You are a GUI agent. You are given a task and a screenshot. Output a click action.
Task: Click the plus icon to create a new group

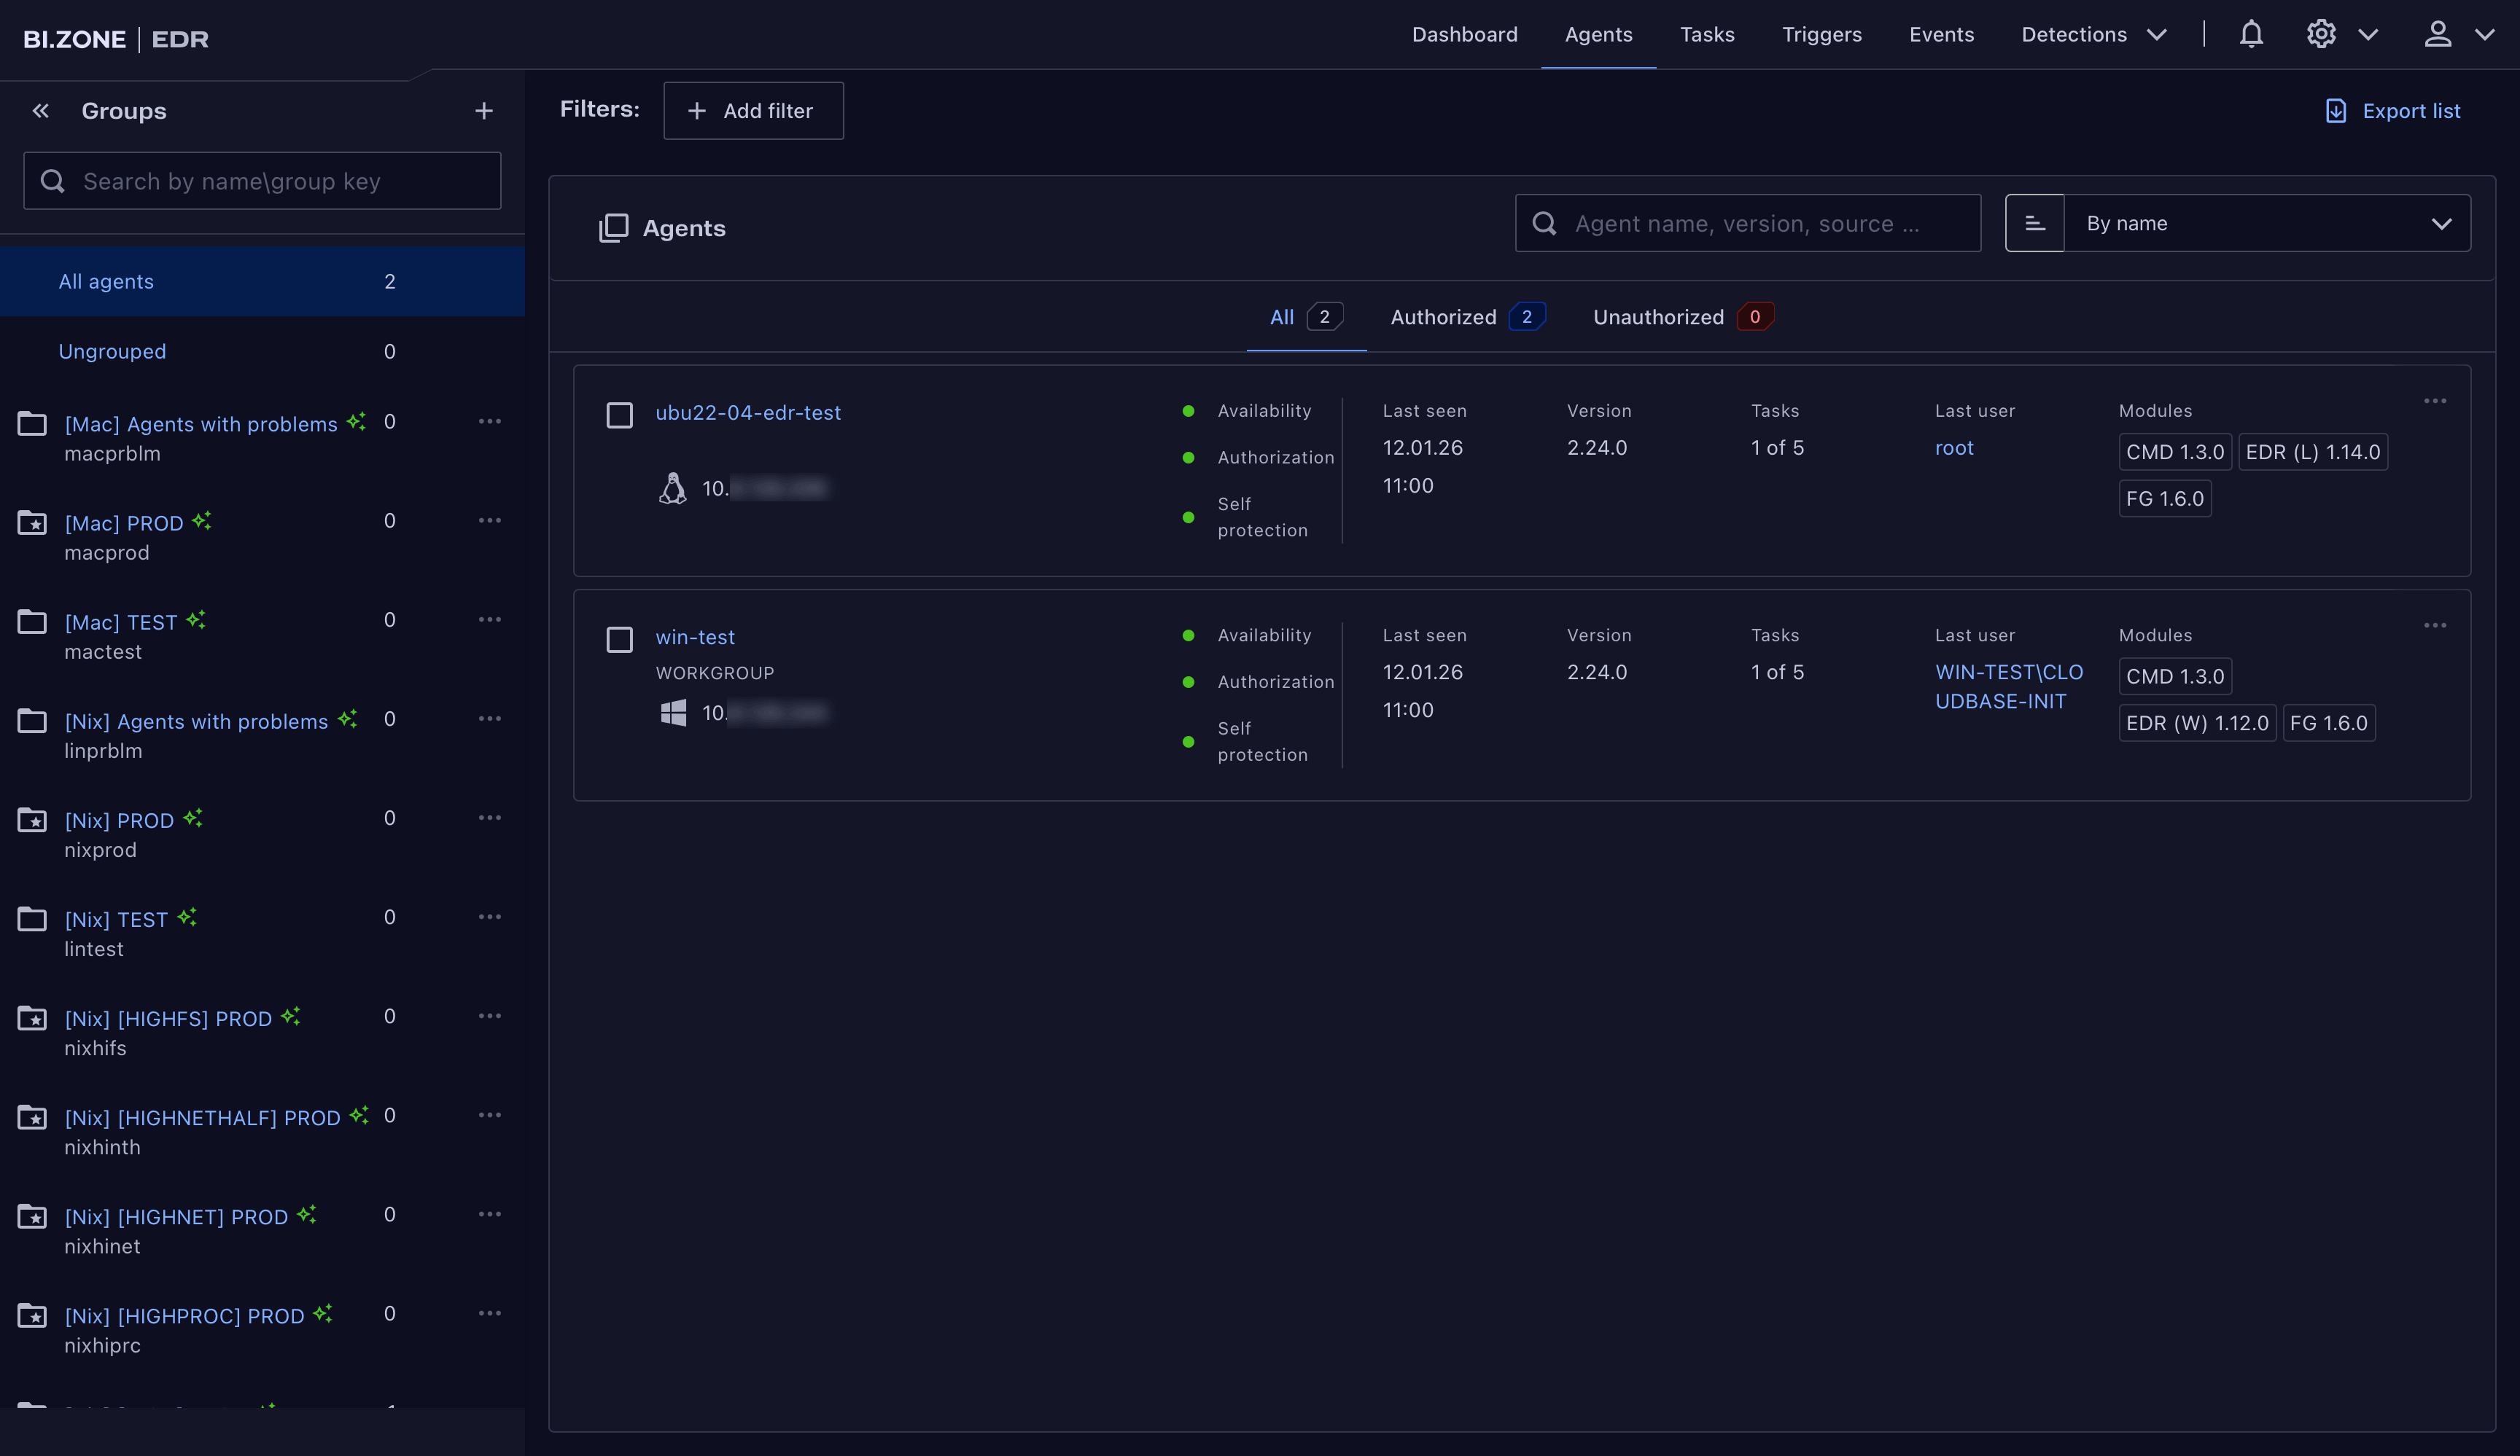[x=484, y=111]
